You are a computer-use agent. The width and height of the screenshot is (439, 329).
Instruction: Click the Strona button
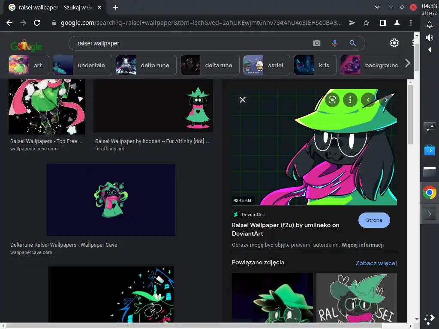(x=374, y=220)
